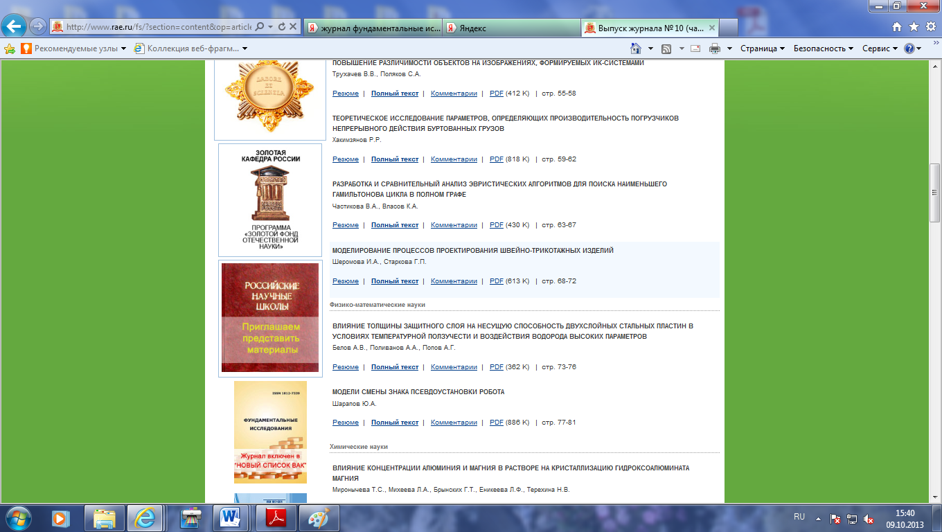This screenshot has height=532, width=942.
Task: Expand the Страница dropdown menu
Action: pos(762,48)
